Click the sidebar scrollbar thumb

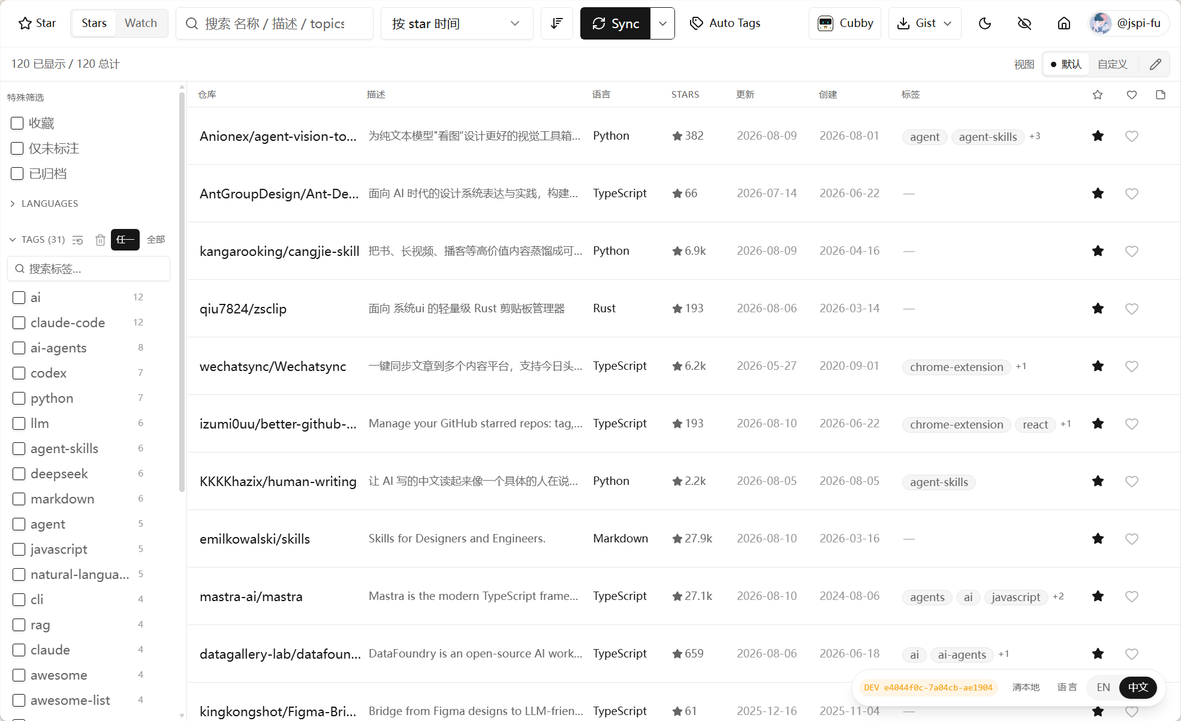pyautogui.click(x=182, y=291)
